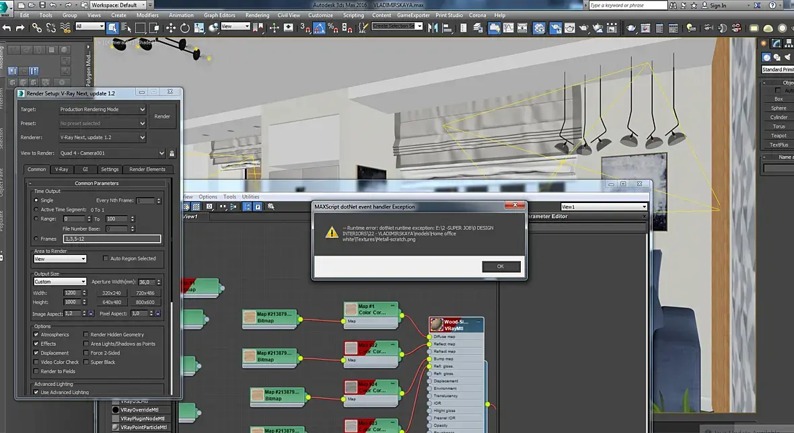
Task: Open the Renderer dropdown
Action: coord(102,137)
